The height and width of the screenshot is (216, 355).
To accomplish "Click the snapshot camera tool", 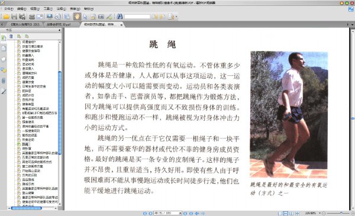I will coord(101,17).
